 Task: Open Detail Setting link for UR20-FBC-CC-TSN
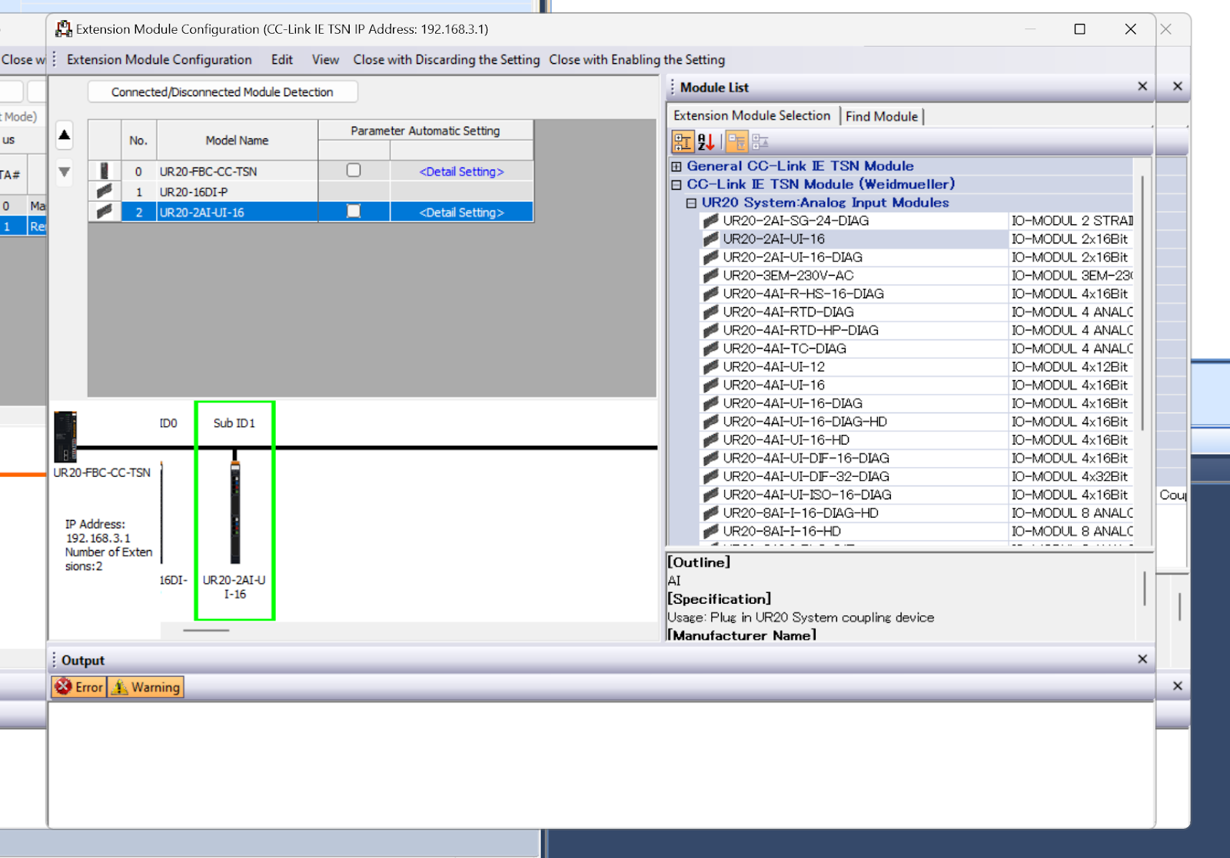(461, 171)
